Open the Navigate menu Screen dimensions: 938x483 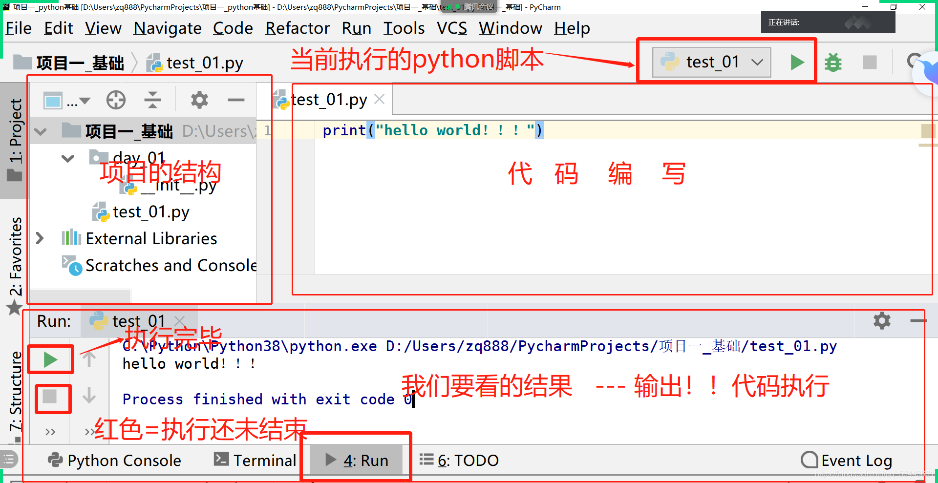[x=168, y=28]
